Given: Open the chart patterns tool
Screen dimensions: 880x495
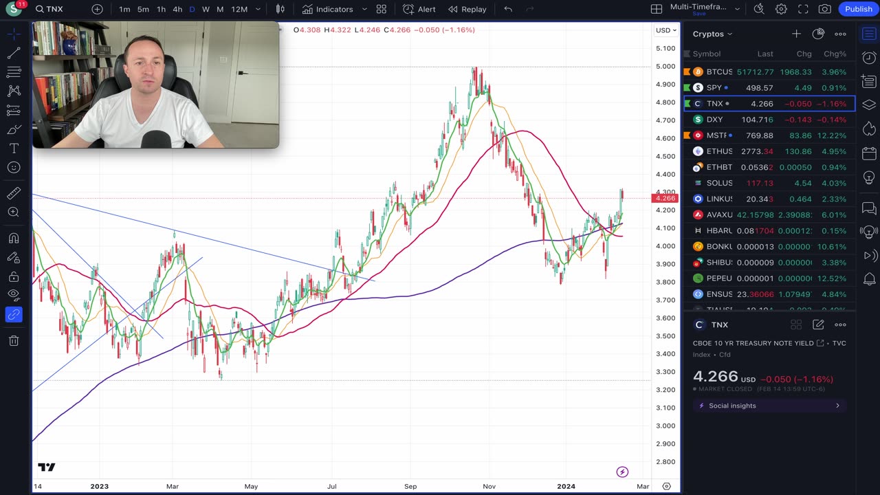Looking at the screenshot, I should tap(14, 91).
